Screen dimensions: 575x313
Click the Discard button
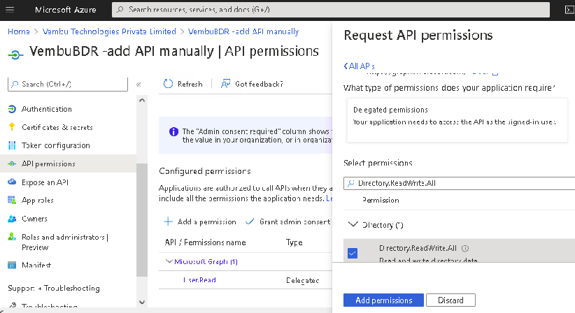(450, 300)
